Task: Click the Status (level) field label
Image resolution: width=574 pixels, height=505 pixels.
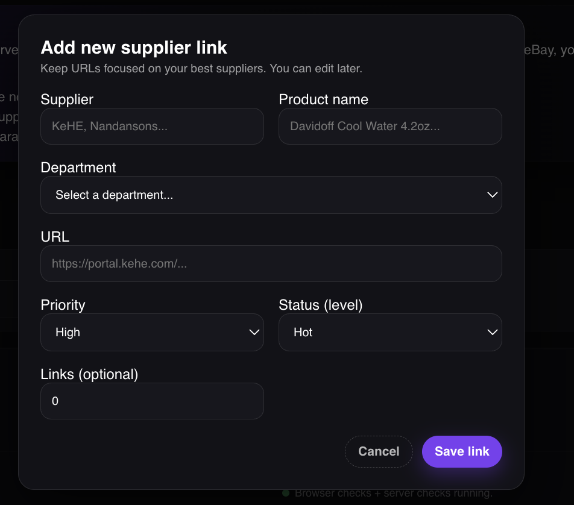Action: coord(320,305)
